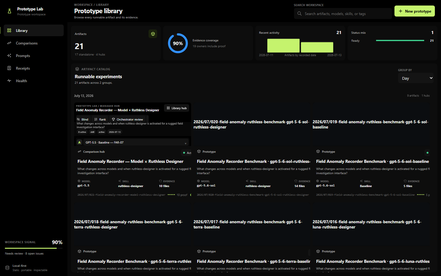Click the plus icon on New prototype
The width and height of the screenshot is (441, 276).
[x=401, y=11]
